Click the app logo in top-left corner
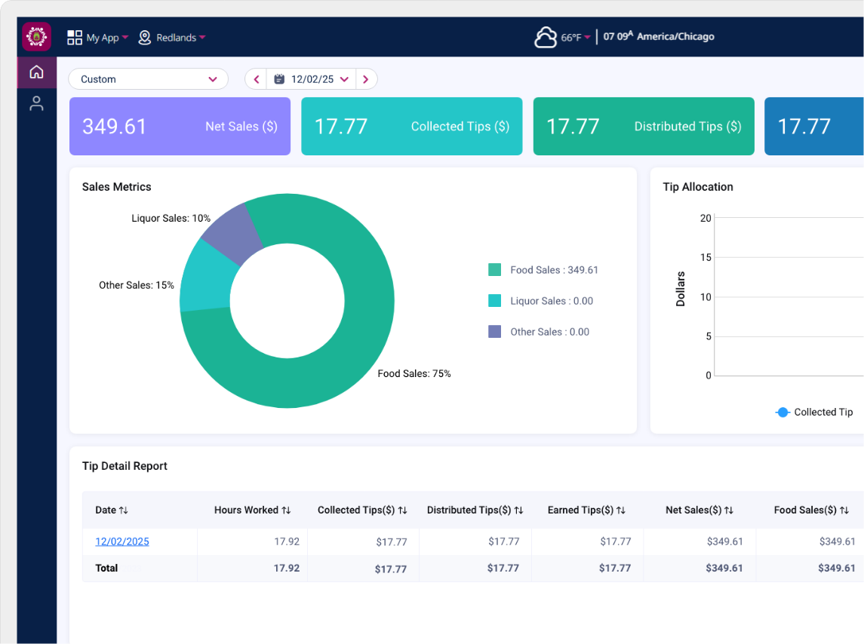The width and height of the screenshot is (864, 644). (36, 37)
